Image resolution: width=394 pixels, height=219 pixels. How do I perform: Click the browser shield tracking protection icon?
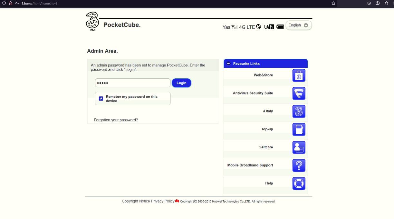coord(4,3)
